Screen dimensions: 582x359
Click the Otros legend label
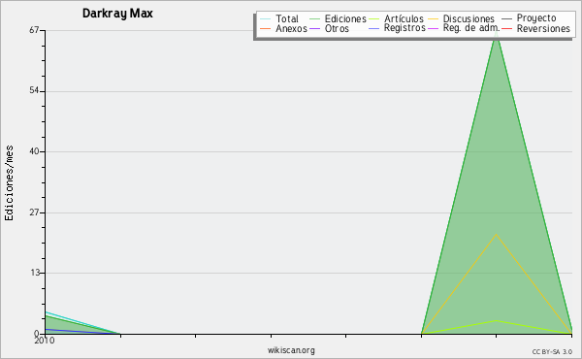pyautogui.click(x=337, y=28)
